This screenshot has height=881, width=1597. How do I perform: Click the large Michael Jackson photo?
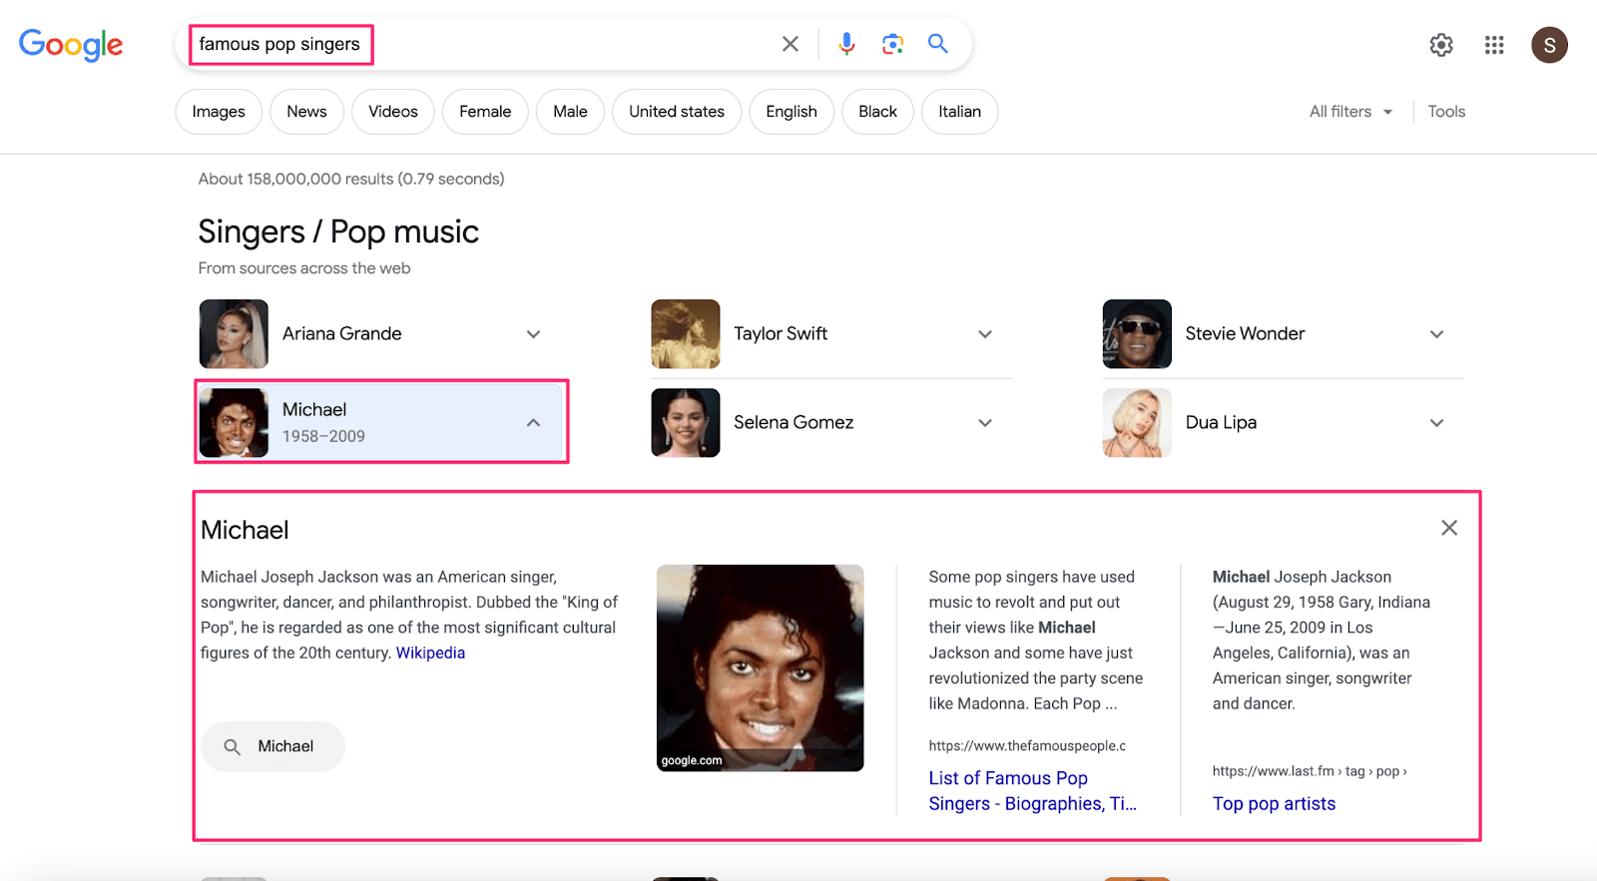760,667
